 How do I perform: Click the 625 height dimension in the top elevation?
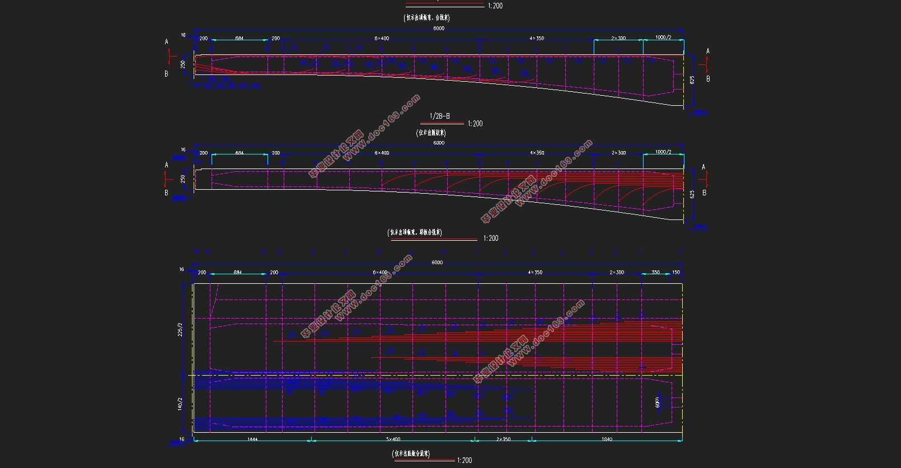click(x=692, y=80)
